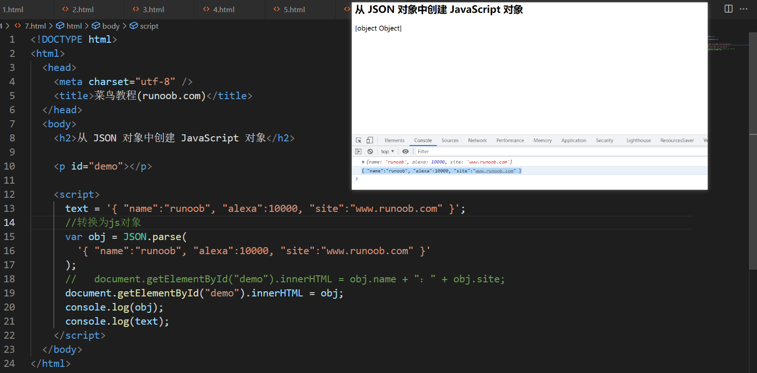Click the body symbol icon in breadcrumb
Viewport: 757px width, 373px height.
pyautogui.click(x=96, y=26)
